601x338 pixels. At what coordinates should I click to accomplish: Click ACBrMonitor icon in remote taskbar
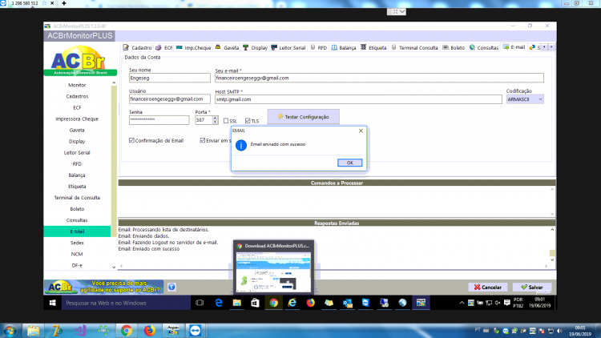click(421, 303)
